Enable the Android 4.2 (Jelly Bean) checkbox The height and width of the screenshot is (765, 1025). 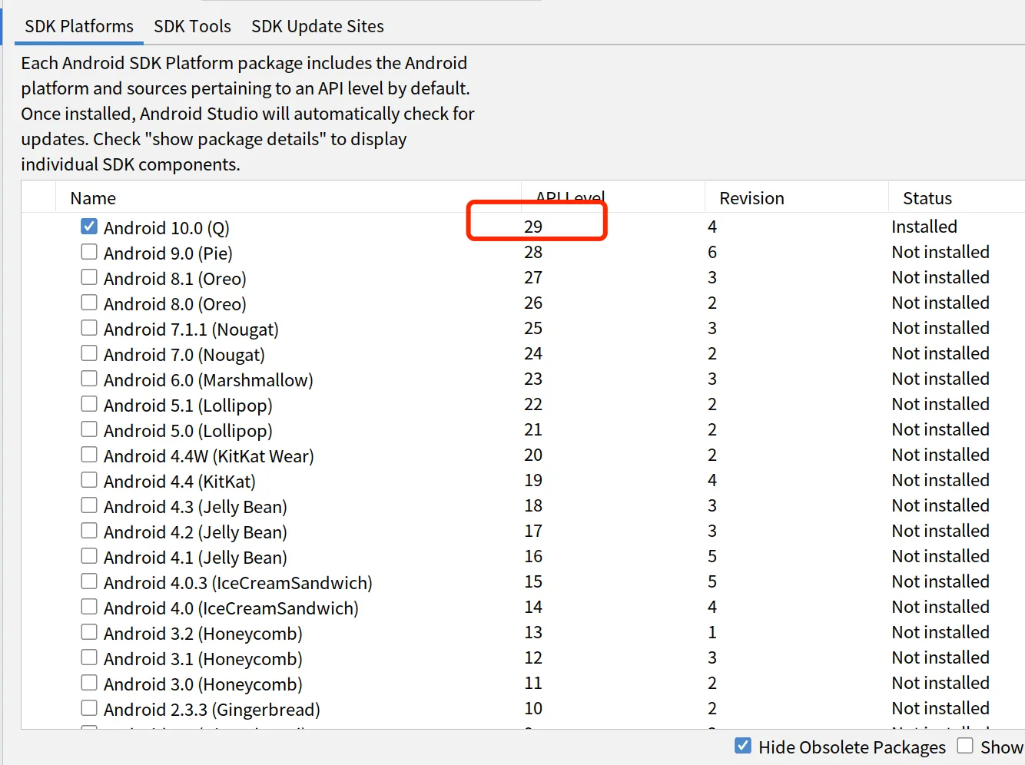[x=89, y=531]
